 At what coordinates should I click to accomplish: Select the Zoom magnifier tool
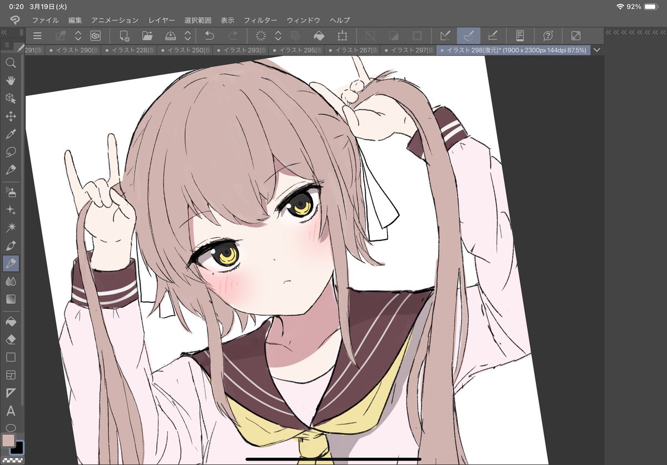click(11, 63)
